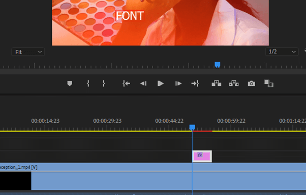The height and width of the screenshot is (195, 306).
Task: Open the Comparison View icon
Action: coord(268,83)
